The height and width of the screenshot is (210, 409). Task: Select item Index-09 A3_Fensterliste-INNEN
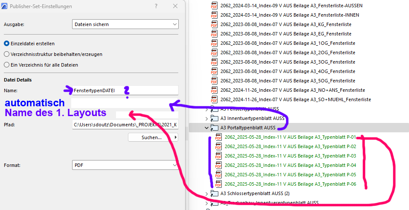tap(290, 15)
